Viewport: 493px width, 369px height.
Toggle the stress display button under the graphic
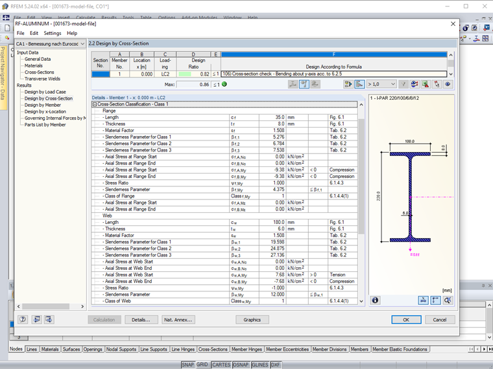[434, 300]
